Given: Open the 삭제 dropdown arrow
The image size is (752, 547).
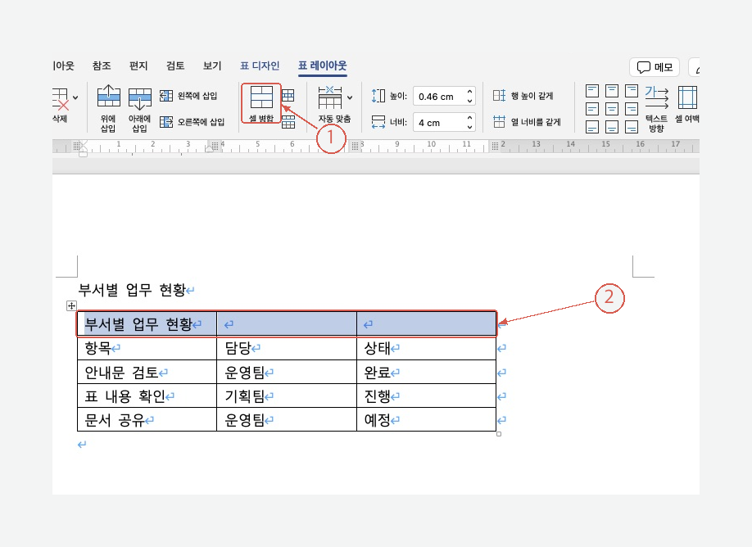Looking at the screenshot, I should pyautogui.click(x=75, y=97).
